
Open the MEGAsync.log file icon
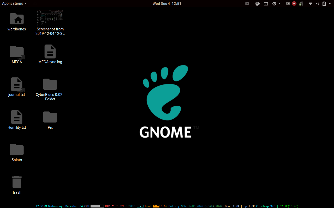50,51
